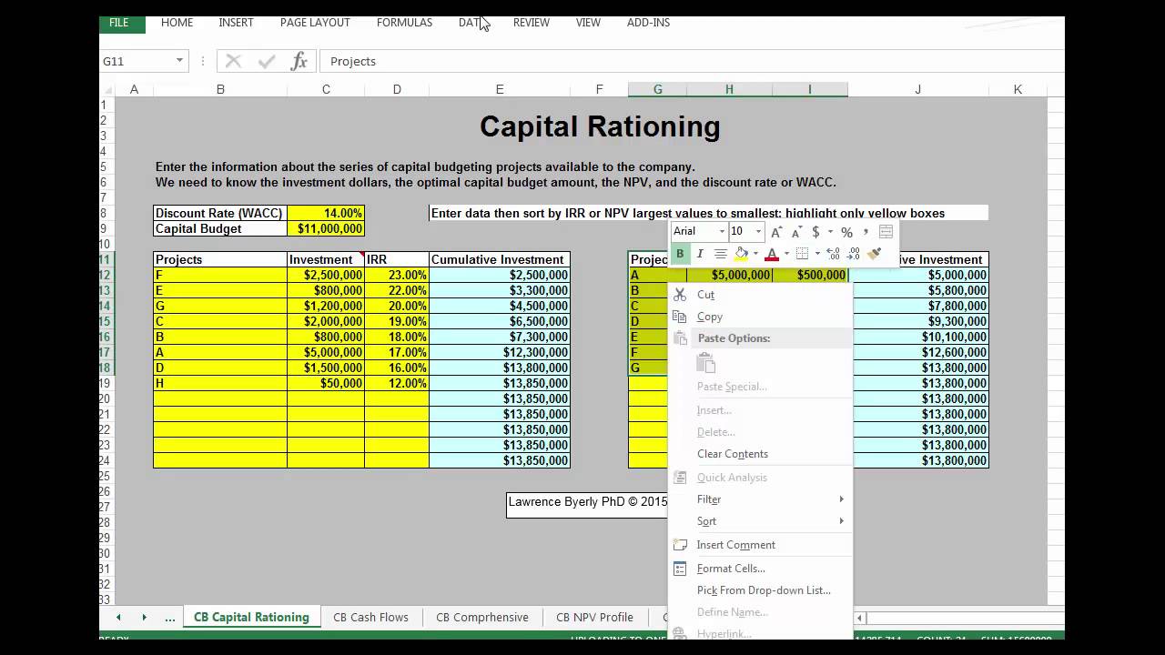Open borders dropdown arrow

[816, 254]
